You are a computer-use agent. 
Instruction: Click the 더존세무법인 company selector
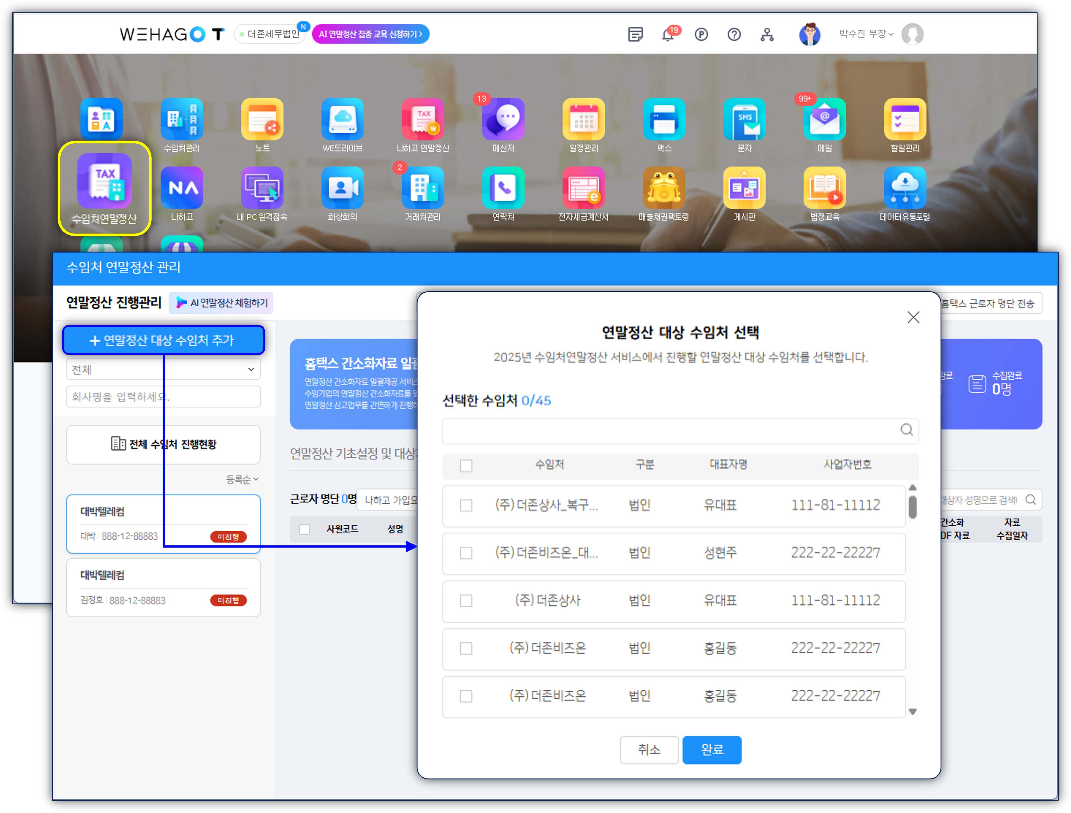click(270, 34)
